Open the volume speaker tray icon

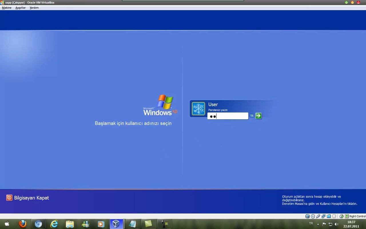pos(337,224)
